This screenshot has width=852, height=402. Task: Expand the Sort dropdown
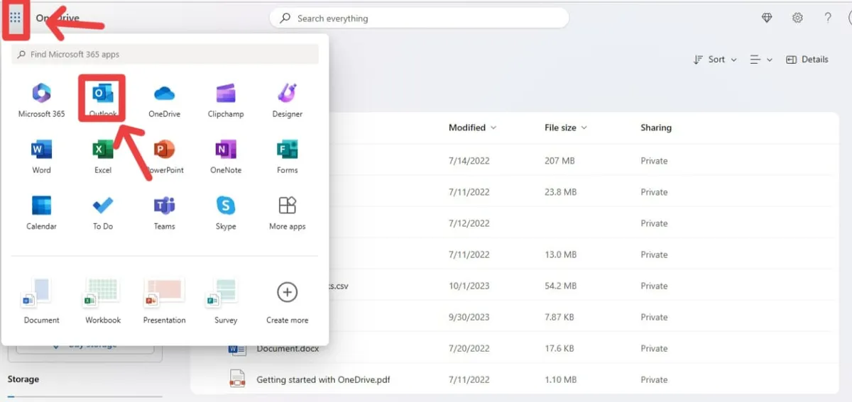tap(715, 60)
